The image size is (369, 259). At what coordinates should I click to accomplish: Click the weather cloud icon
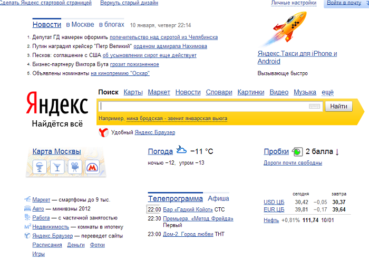point(181,149)
